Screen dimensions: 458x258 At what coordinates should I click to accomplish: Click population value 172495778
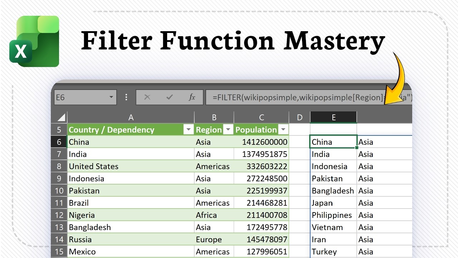point(262,227)
